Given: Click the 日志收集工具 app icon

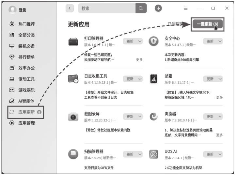Looking at the screenshot, I should [73, 79].
